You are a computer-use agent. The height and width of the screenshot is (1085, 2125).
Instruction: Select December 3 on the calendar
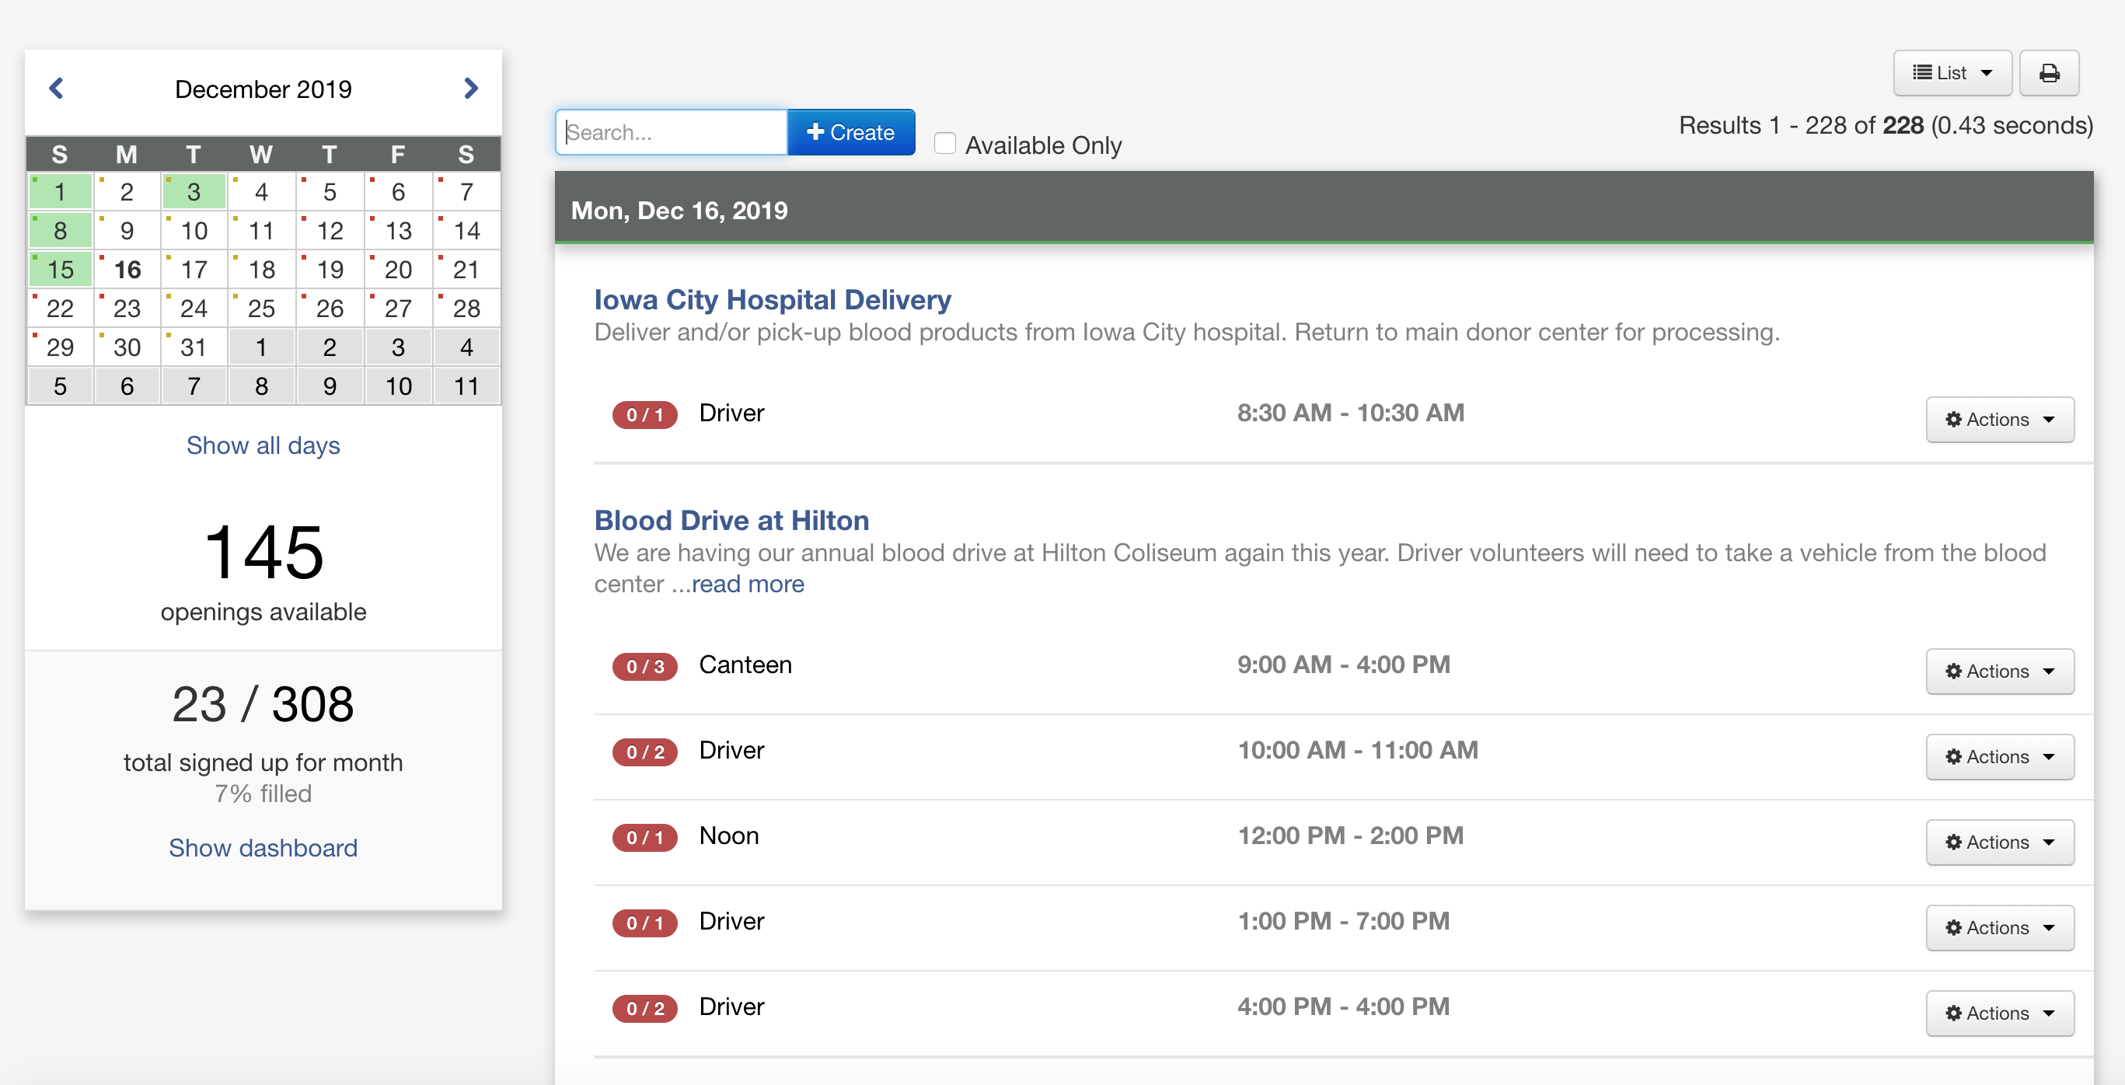coord(194,192)
